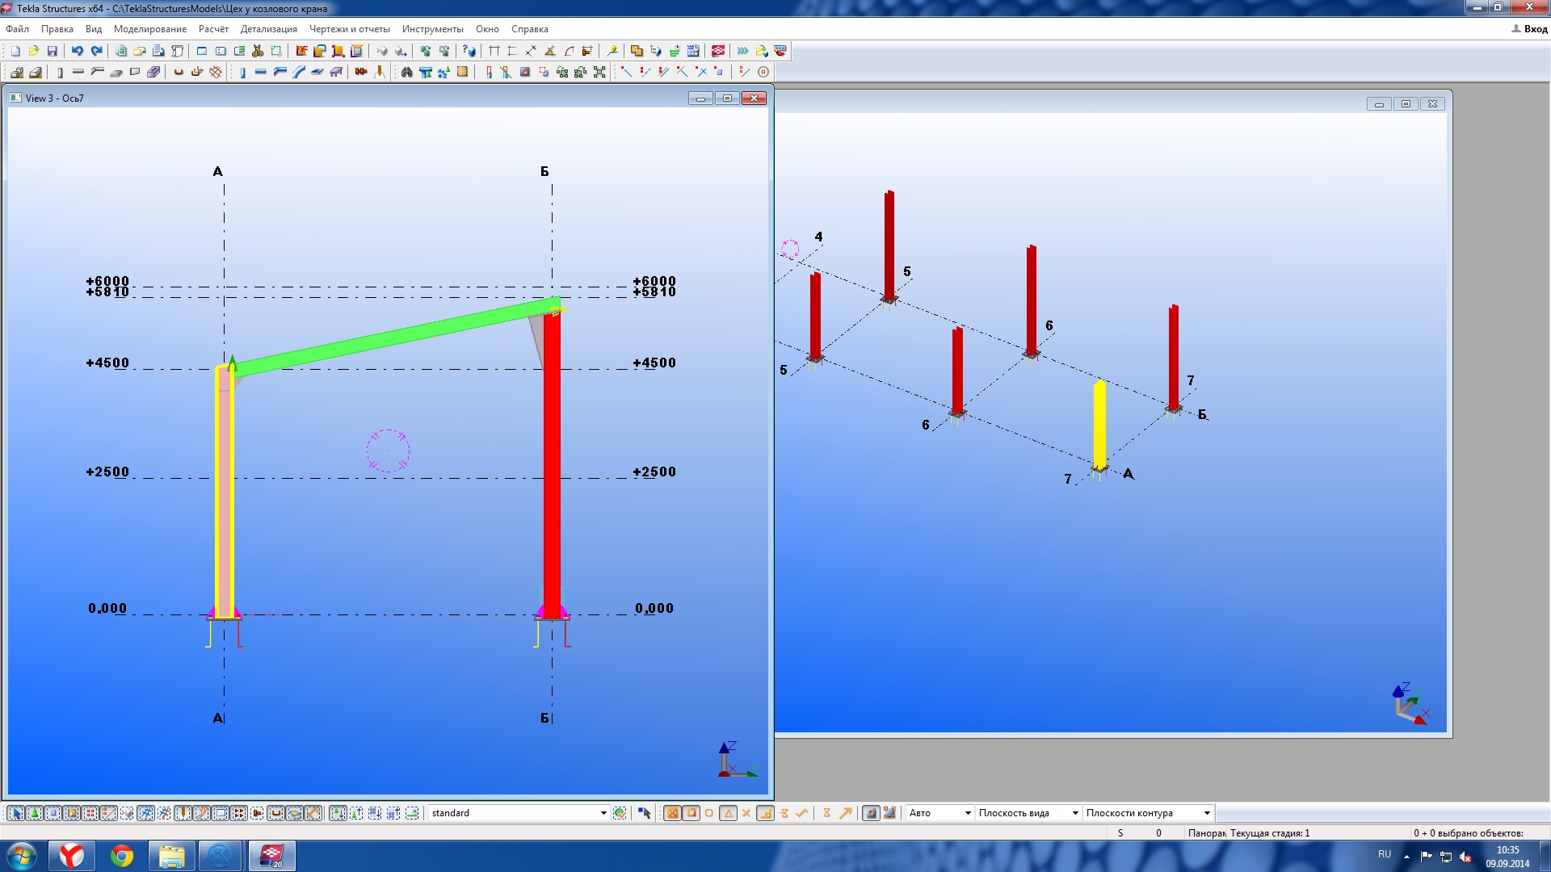Select the create steel beam tool
Screen dimensions: 1551x872
click(x=260, y=72)
